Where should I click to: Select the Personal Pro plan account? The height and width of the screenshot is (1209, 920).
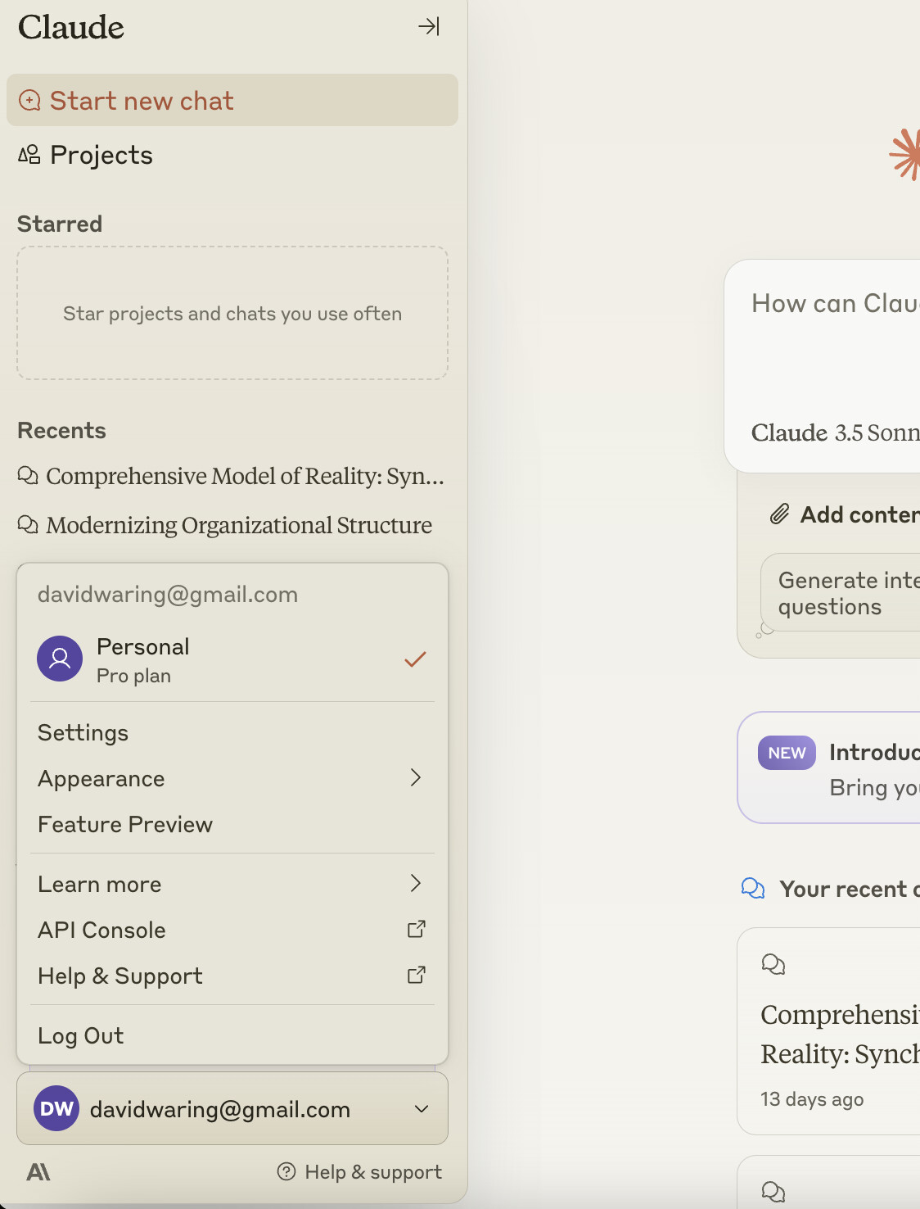232,659
